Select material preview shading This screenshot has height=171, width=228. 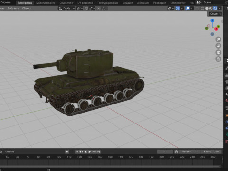click(x=211, y=8)
